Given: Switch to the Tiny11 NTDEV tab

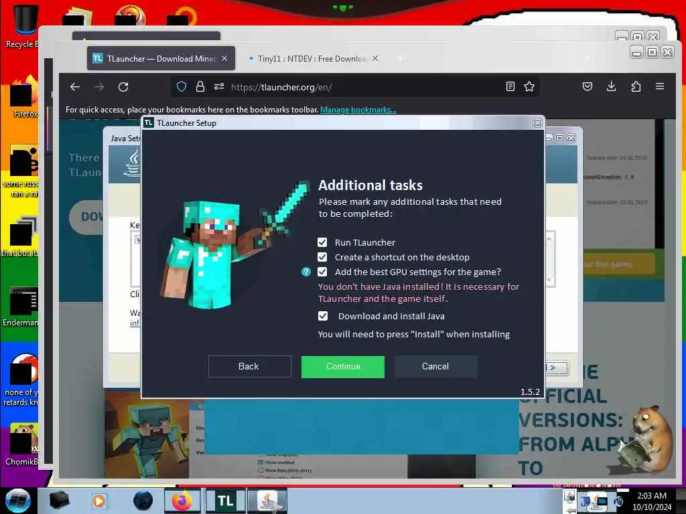Looking at the screenshot, I should 314,59.
